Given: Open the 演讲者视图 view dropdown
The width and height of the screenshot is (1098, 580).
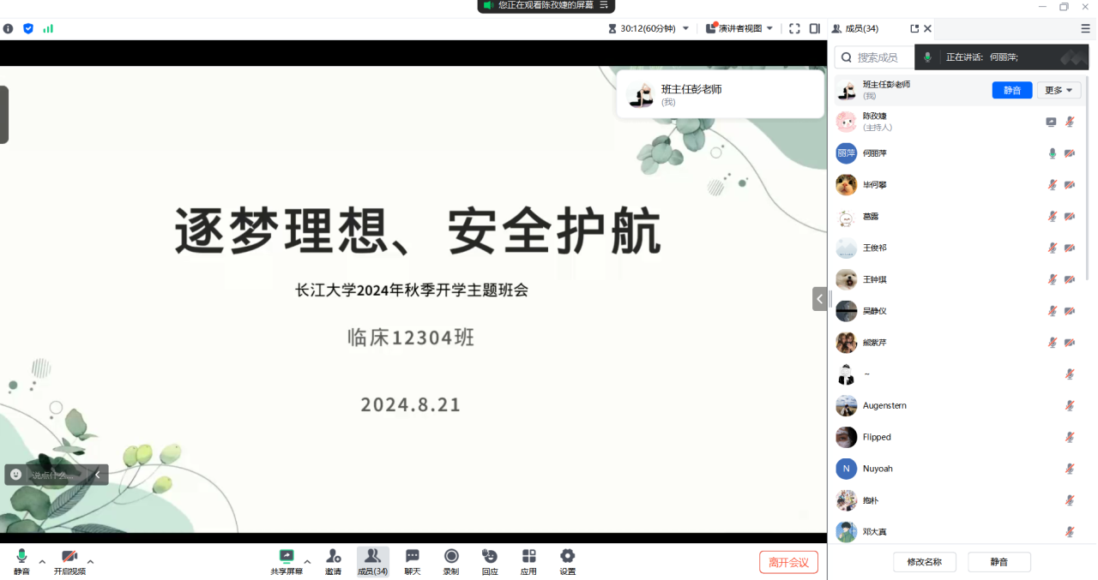Looking at the screenshot, I should (x=739, y=28).
